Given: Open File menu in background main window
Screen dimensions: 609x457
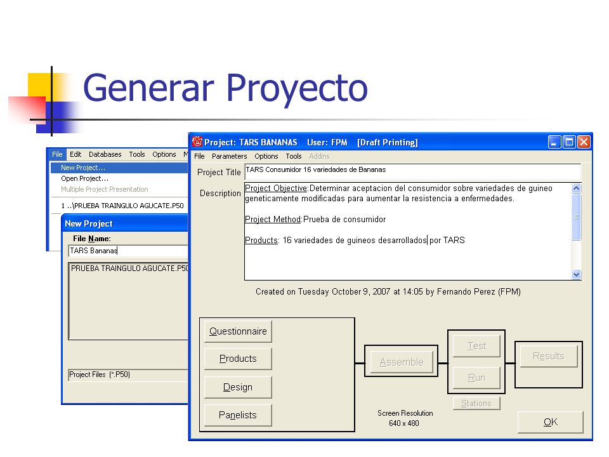Looking at the screenshot, I should tap(57, 154).
